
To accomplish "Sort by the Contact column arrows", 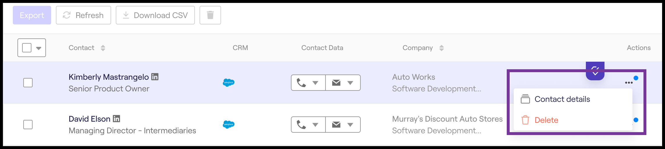I will click(x=103, y=48).
